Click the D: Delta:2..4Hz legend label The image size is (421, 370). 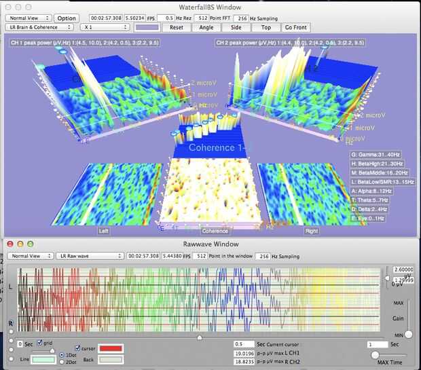click(369, 209)
